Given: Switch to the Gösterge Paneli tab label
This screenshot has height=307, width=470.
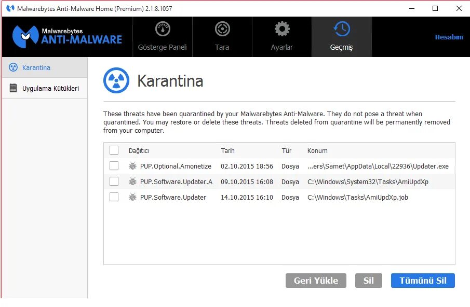Looking at the screenshot, I should (163, 47).
